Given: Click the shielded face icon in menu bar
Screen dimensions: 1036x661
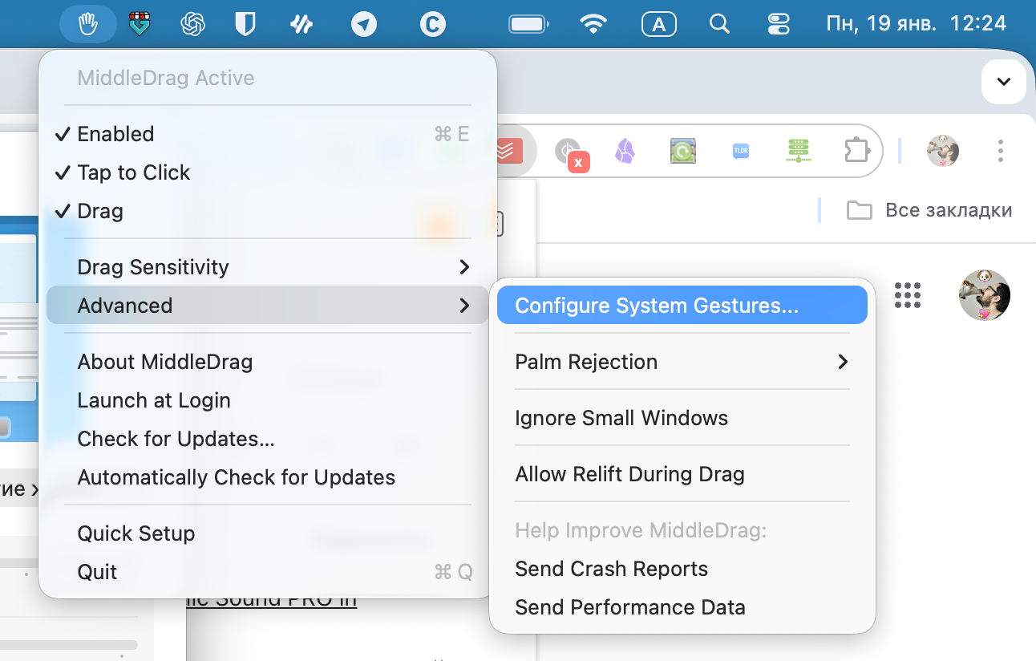Looking at the screenshot, I should (x=140, y=24).
